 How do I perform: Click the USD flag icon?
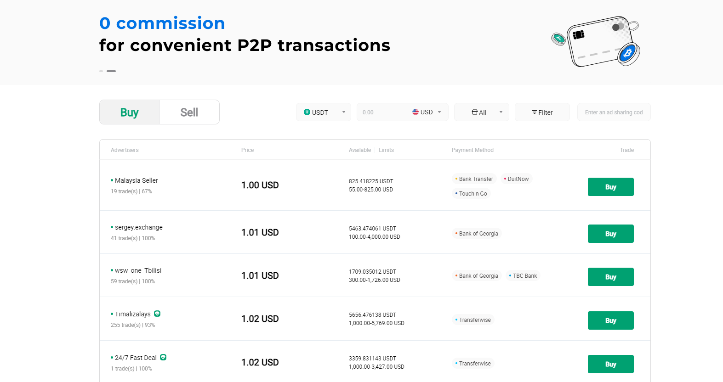tap(416, 112)
